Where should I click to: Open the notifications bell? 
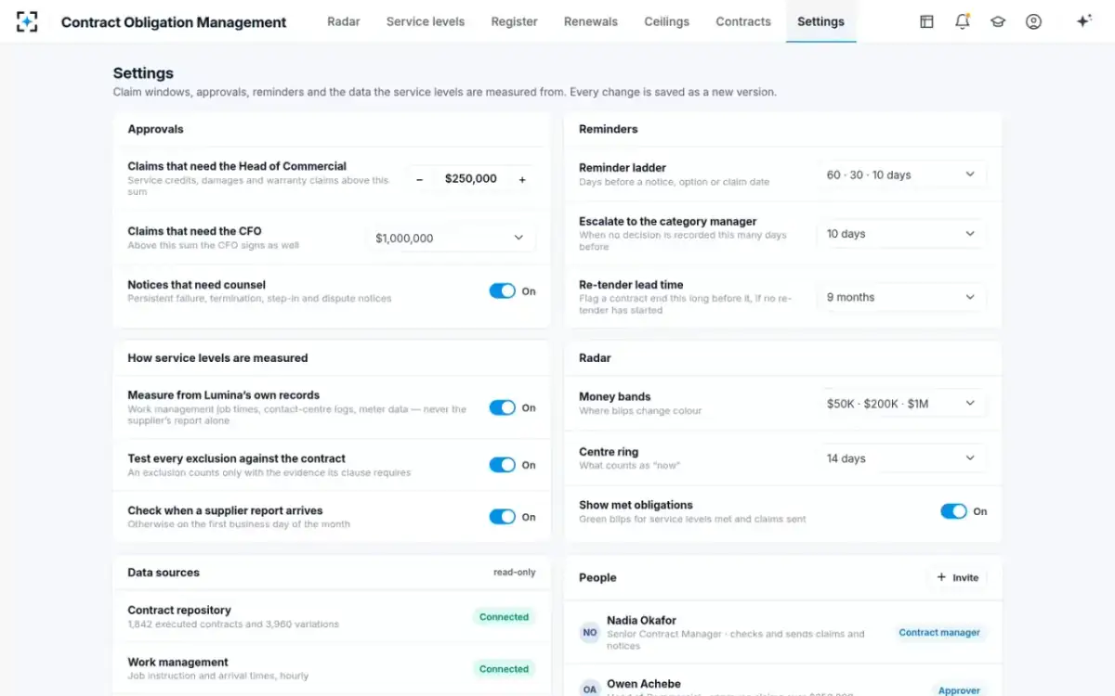pyautogui.click(x=963, y=21)
